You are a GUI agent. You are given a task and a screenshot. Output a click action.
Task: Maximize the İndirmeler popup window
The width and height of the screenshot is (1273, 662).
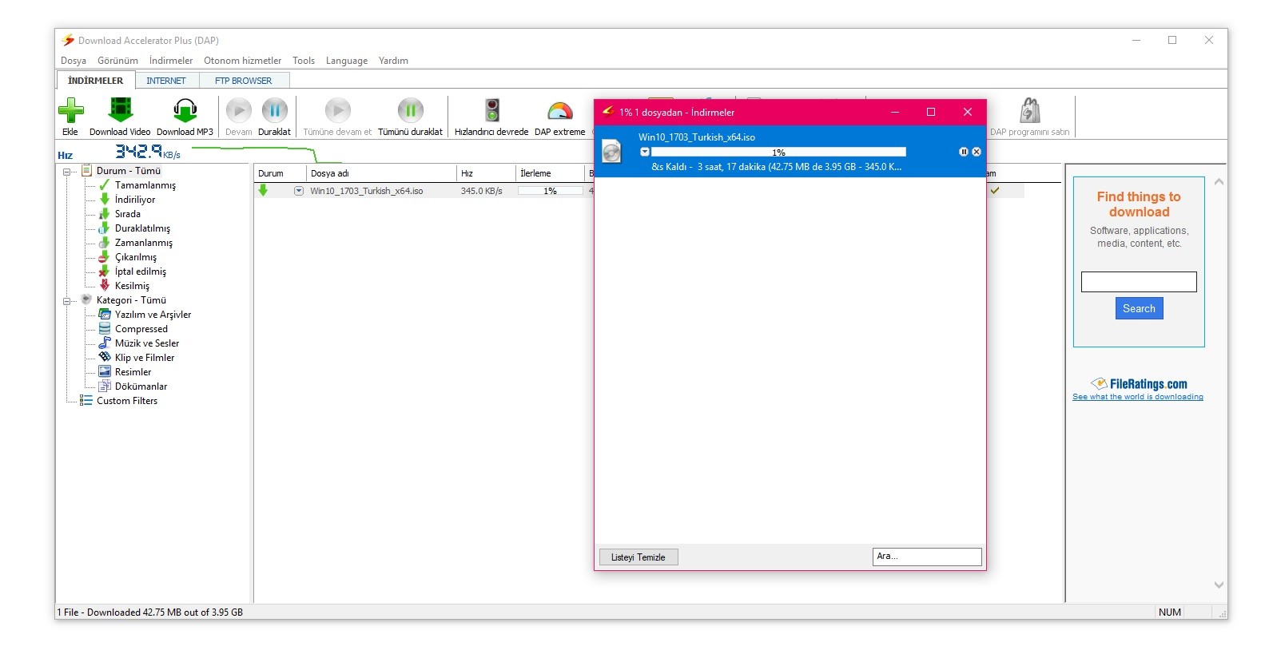tap(931, 112)
